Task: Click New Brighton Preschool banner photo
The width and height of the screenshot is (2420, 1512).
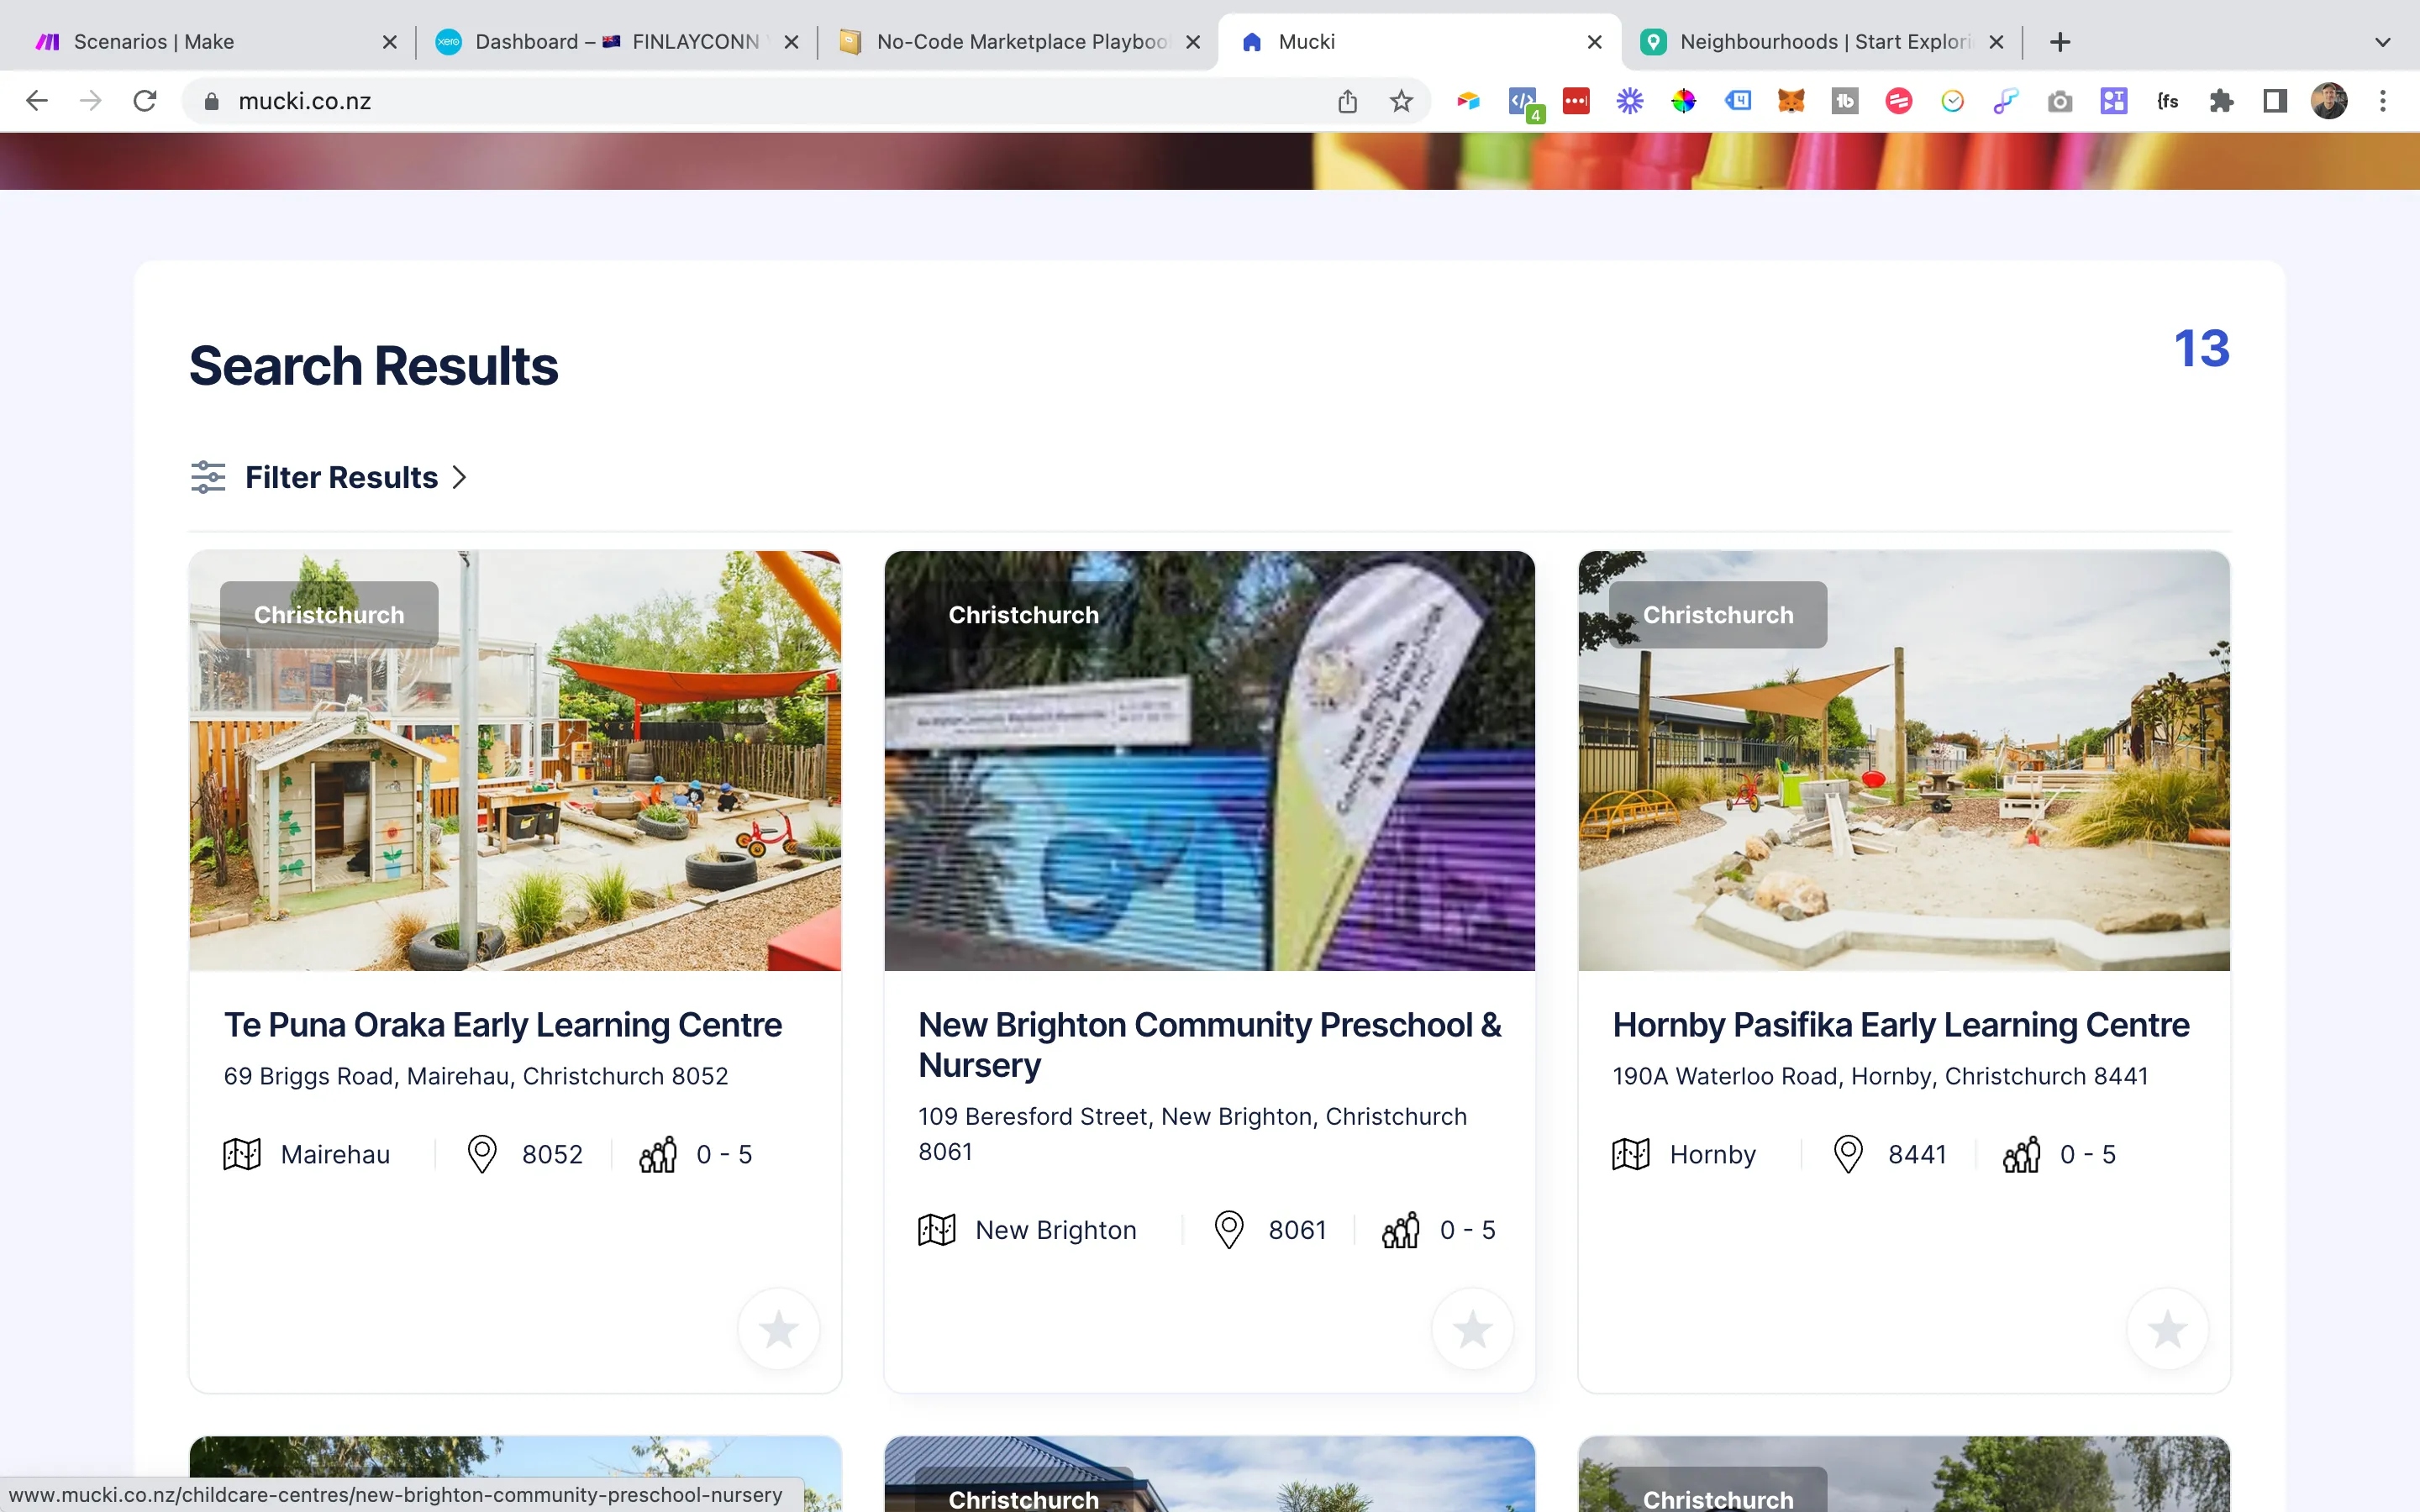Action: (1210, 760)
